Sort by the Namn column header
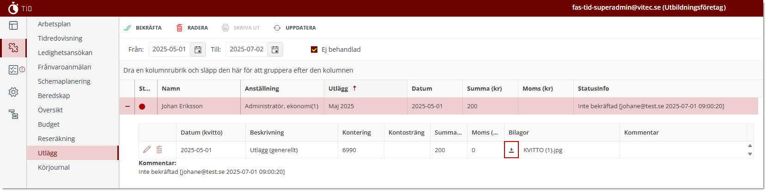This screenshot has width=766, height=191. point(199,88)
